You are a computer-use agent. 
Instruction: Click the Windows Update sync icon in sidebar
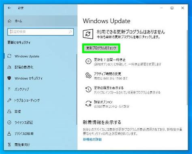pos(9,56)
